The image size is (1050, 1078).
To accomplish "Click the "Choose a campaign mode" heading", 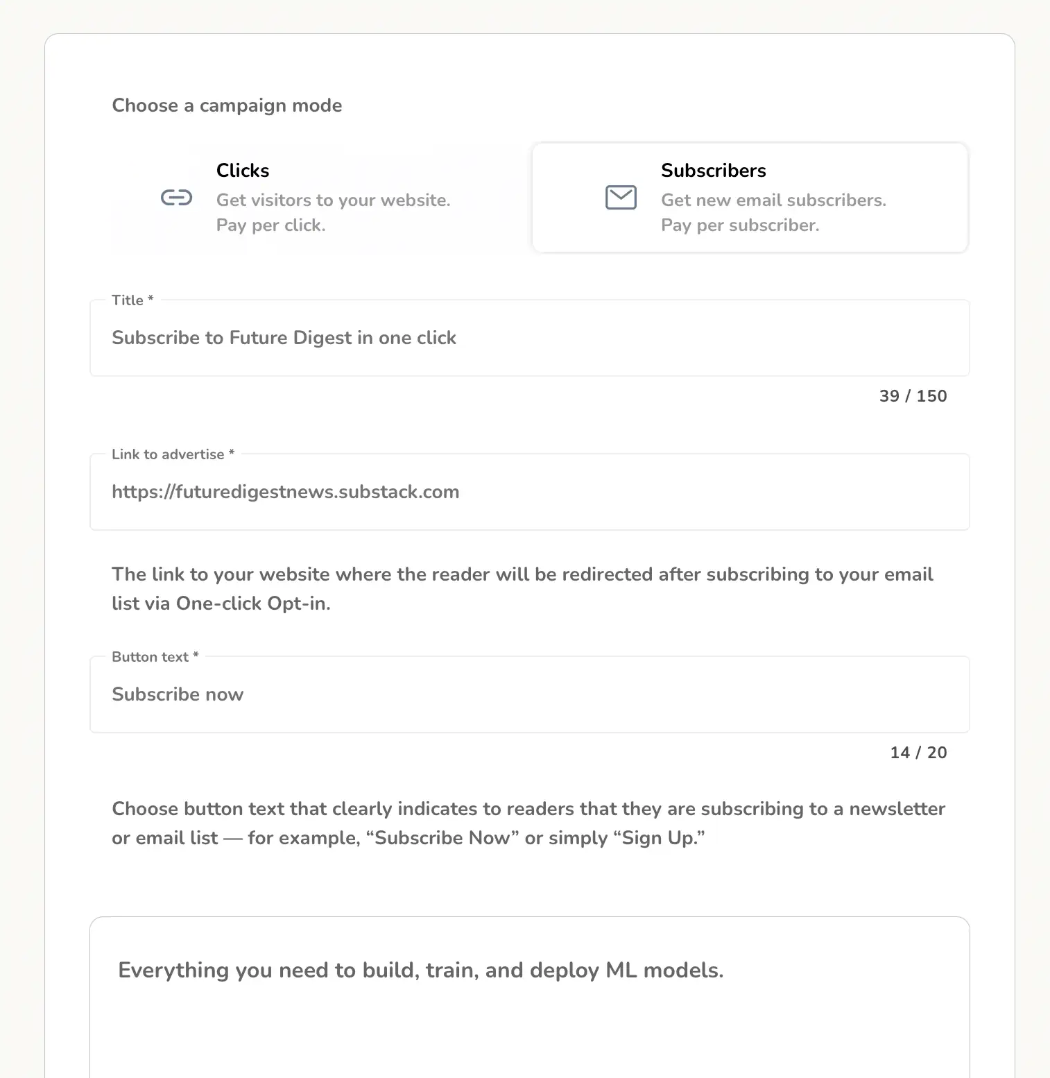I will pos(227,105).
